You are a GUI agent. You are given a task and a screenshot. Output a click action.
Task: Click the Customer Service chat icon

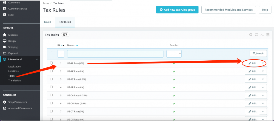5,9
